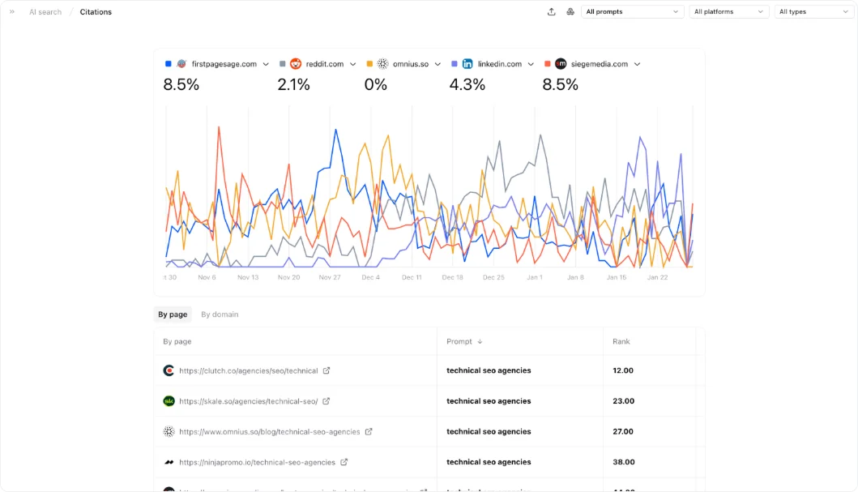This screenshot has height=492, width=858.
Task: Open the All prompts dropdown
Action: [632, 11]
